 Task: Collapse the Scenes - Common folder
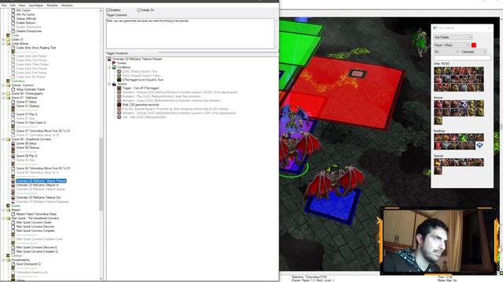[3, 85]
